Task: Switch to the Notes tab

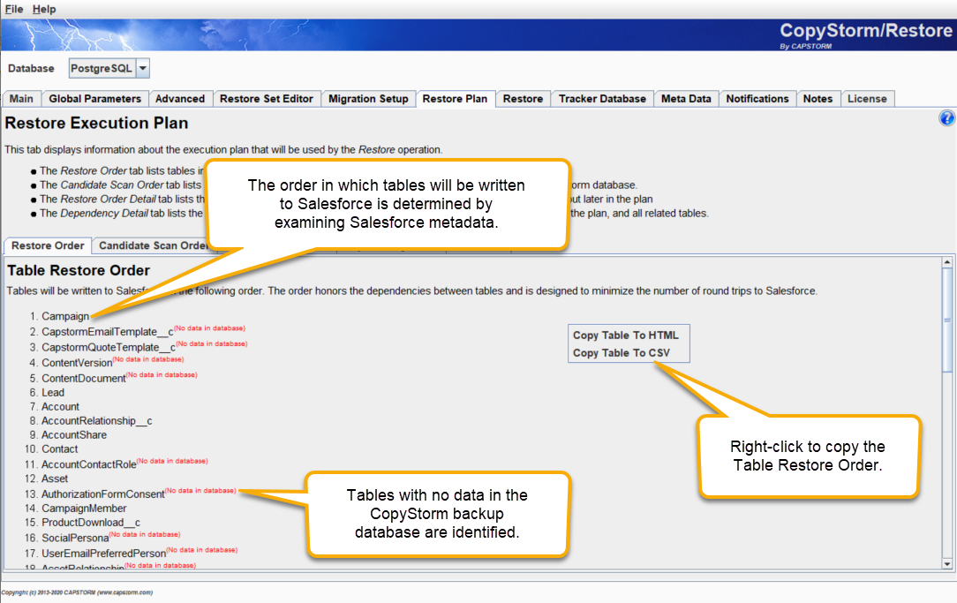Action: point(818,99)
